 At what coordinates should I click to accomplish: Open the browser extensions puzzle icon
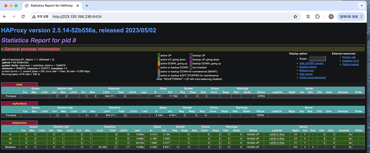(x=317, y=17)
